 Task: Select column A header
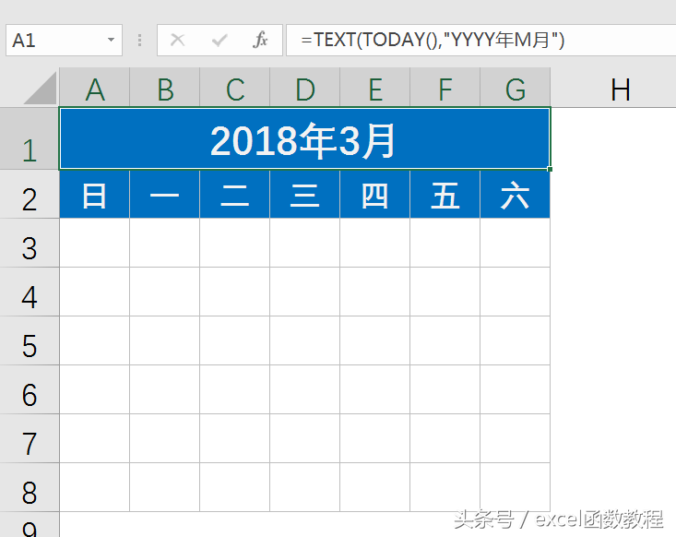click(94, 87)
